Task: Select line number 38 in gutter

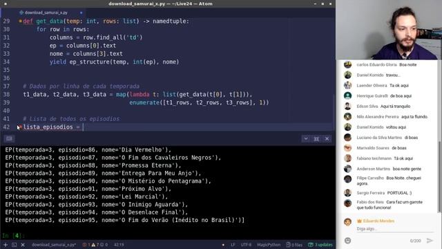Action: click(x=6, y=94)
